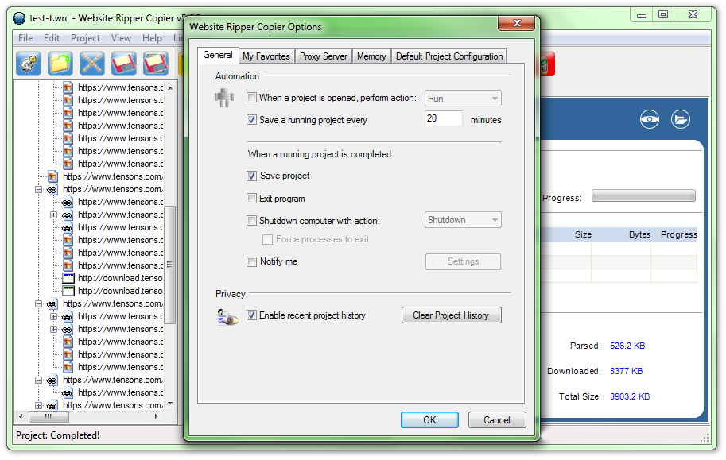Open the 'Shutdown' action dropdown
Screen dimensions: 726x460
(x=463, y=220)
